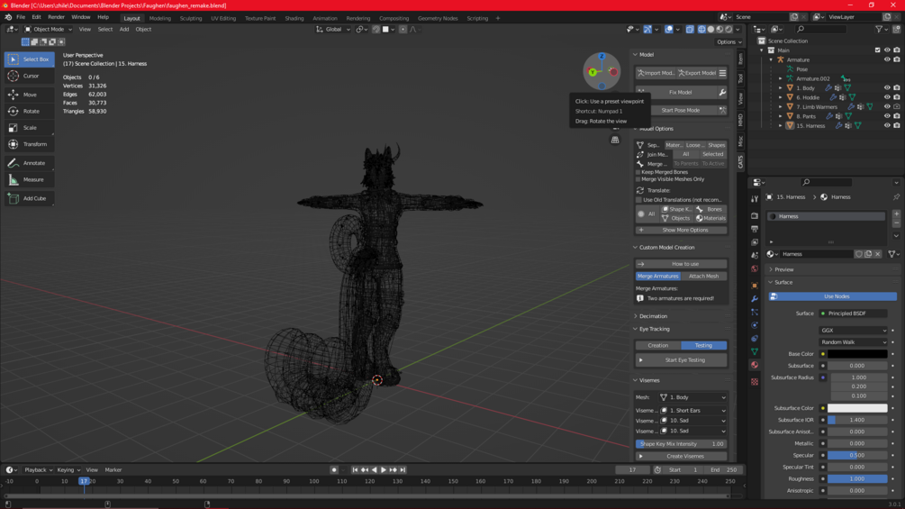Open the Texture properties tab
The height and width of the screenshot is (509, 905).
[755, 381]
